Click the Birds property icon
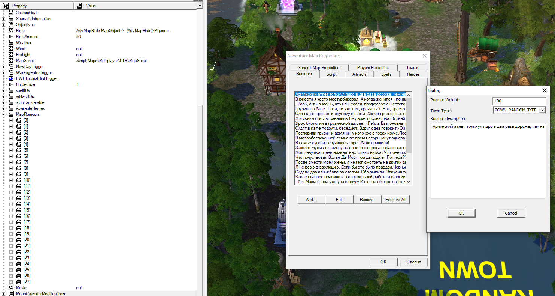Image resolution: width=555 pixels, height=296 pixels. pyautogui.click(x=11, y=31)
